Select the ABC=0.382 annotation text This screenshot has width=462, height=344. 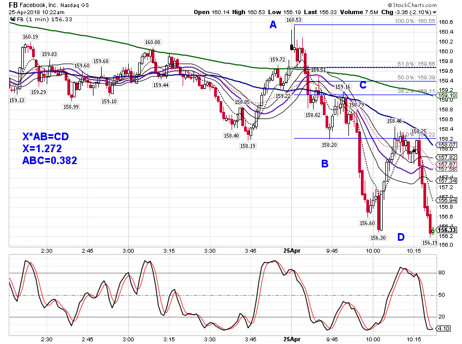(49, 160)
